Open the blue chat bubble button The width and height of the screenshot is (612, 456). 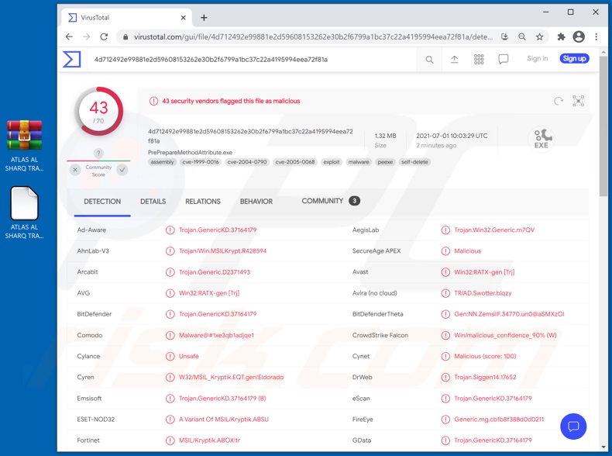[573, 427]
